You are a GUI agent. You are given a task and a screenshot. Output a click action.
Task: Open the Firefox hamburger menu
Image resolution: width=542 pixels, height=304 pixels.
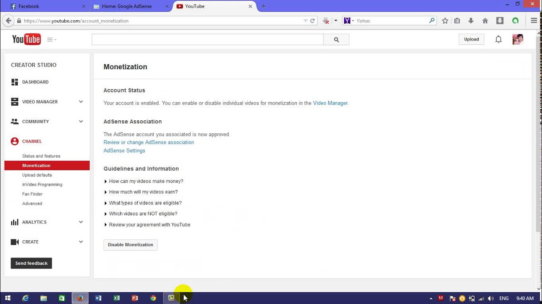(x=534, y=21)
